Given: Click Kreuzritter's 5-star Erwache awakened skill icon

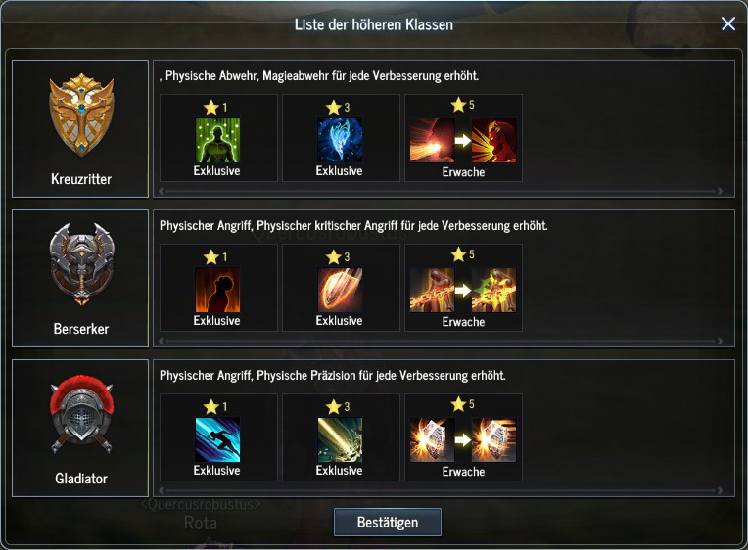Looking at the screenshot, I should click(x=493, y=141).
